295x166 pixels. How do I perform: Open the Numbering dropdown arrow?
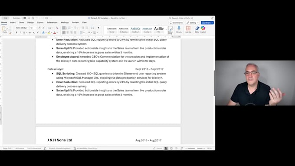pyautogui.click(x=72, y=28)
